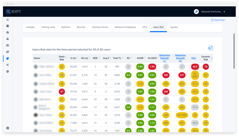This screenshot has height=137, width=239.
Task: Sort by RZ column arrow
Action: point(131,58)
